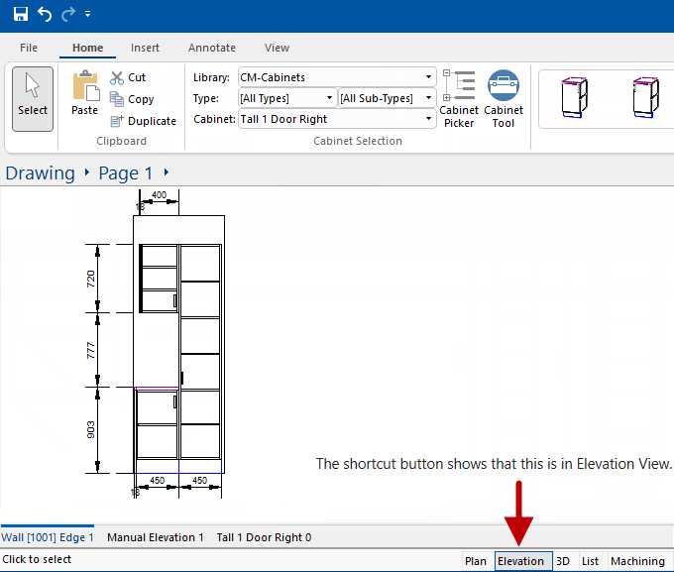Image resolution: width=674 pixels, height=572 pixels.
Task: Click the 720 height dimension
Action: (x=91, y=279)
